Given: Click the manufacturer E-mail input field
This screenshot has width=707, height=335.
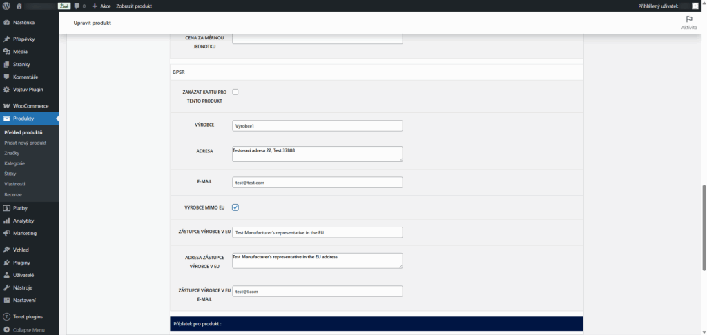Looking at the screenshot, I should [x=318, y=183].
